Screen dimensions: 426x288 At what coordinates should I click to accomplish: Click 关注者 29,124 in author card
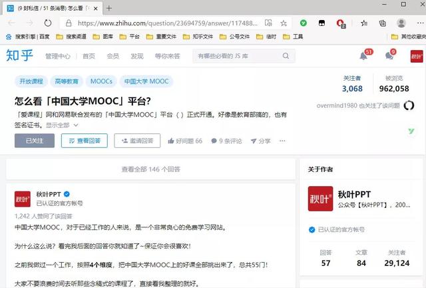397,258
